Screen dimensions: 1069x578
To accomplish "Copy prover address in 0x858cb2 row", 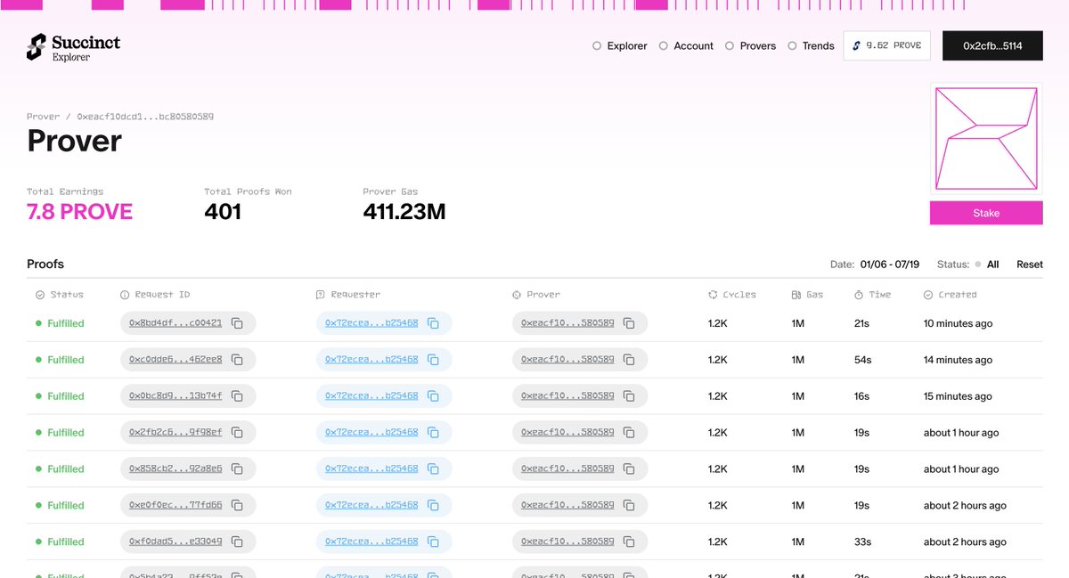I will (x=629, y=468).
